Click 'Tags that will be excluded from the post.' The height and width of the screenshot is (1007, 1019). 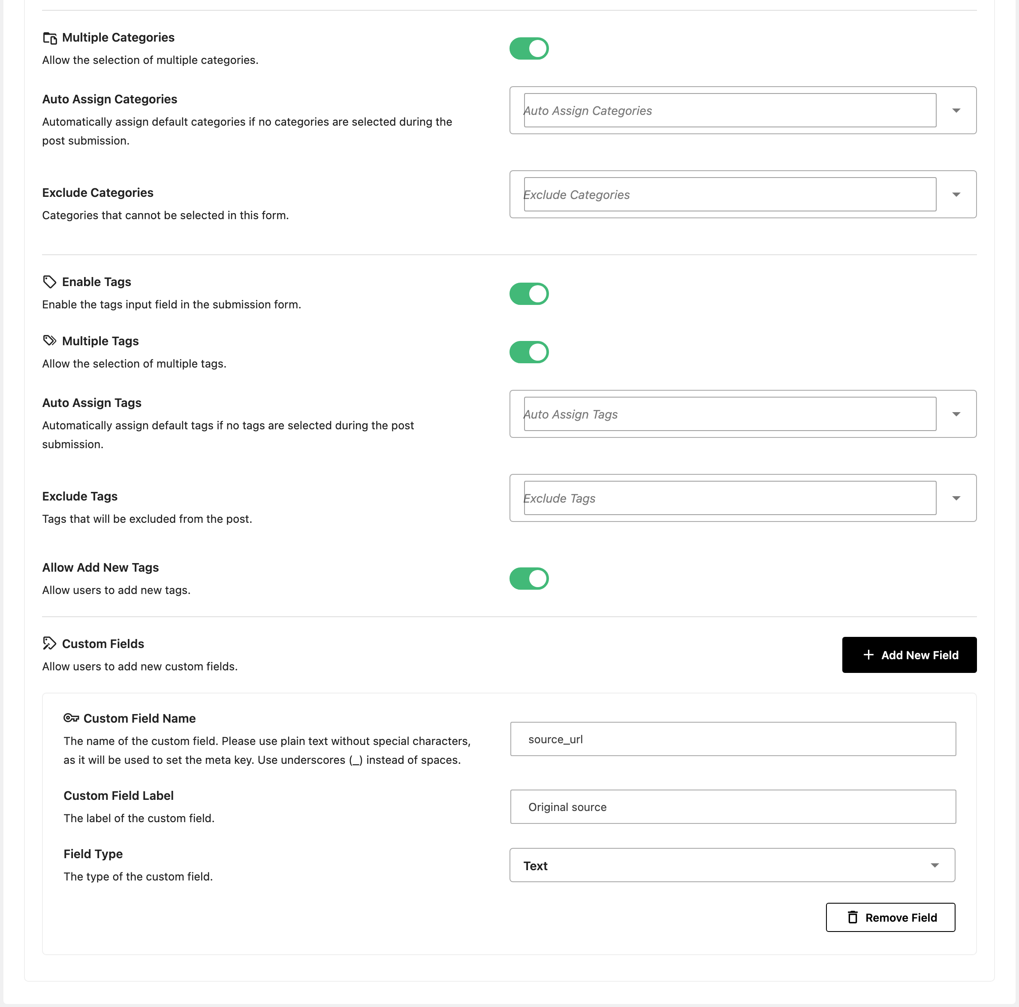pyautogui.click(x=147, y=519)
